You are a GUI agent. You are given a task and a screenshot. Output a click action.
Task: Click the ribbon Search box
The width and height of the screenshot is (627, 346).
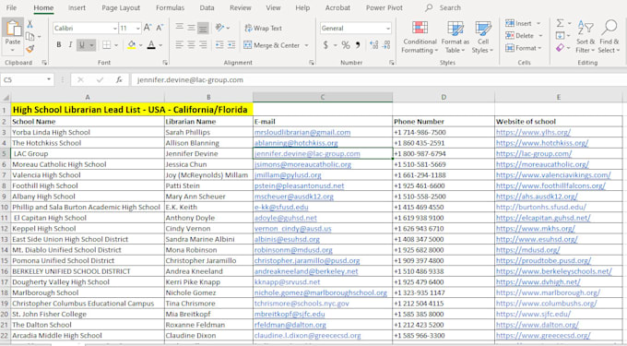pos(444,7)
